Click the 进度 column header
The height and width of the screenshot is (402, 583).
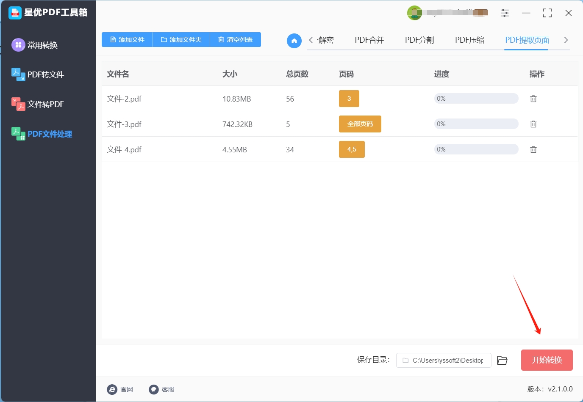(441, 74)
